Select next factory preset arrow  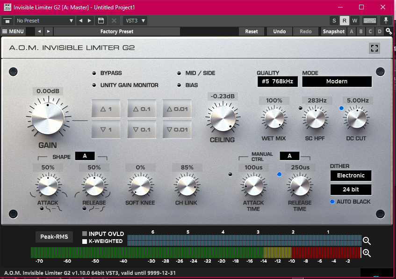49,31
